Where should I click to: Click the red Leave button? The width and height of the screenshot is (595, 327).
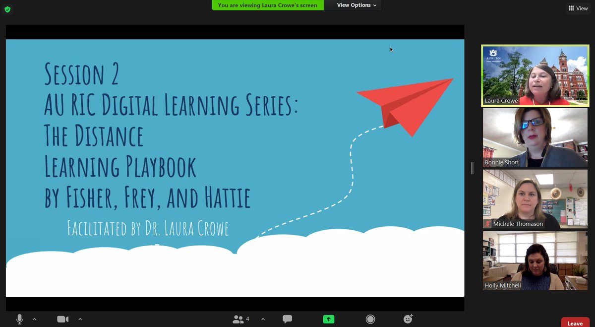(575, 323)
